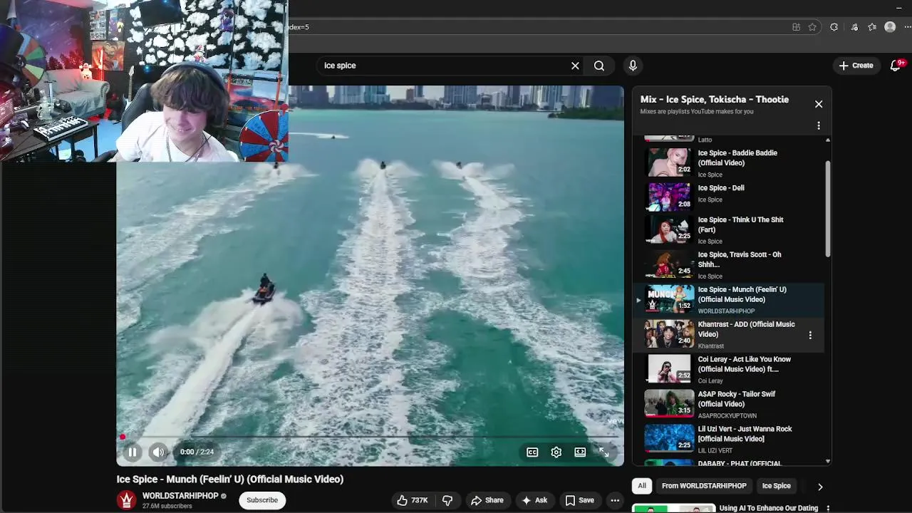Mute the video volume
The width and height of the screenshot is (912, 513).
tap(158, 452)
